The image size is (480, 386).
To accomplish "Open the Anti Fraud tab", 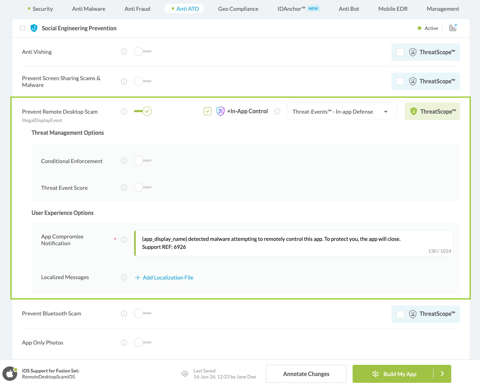I will pos(137,9).
